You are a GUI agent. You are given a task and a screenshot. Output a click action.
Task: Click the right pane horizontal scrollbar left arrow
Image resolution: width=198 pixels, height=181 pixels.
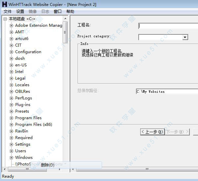[73, 169]
